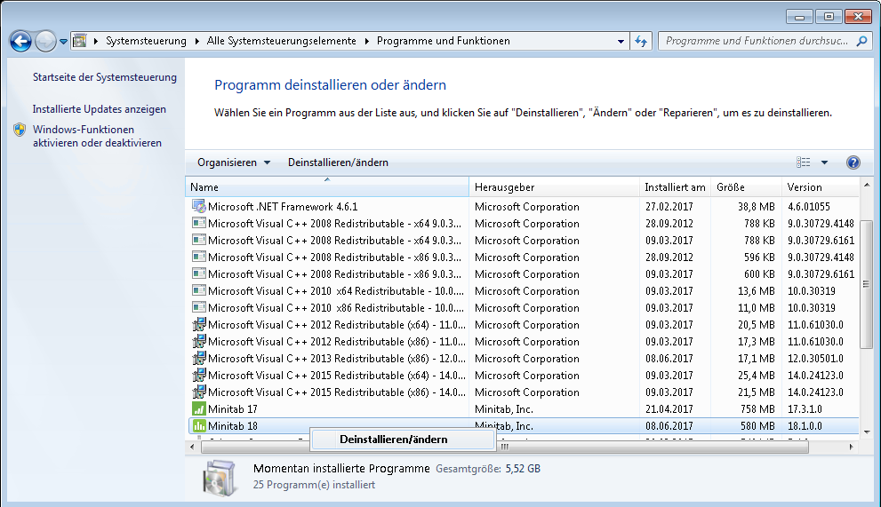The image size is (881, 507).
Task: Select Alle Systemsteuerungselemente in the breadcrumb
Action: (x=282, y=41)
